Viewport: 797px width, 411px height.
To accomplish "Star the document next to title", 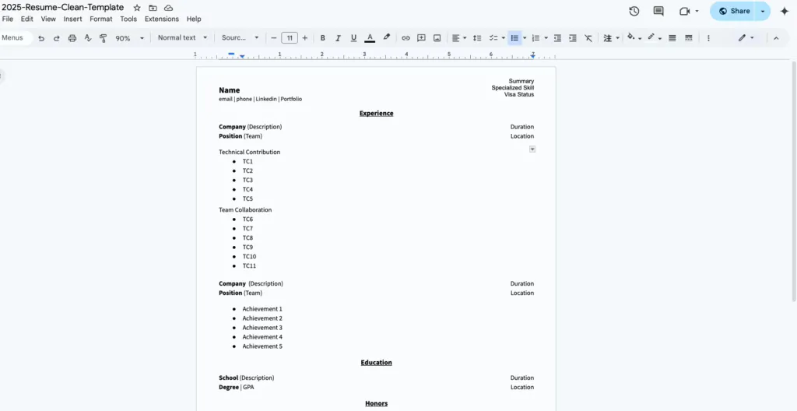I will 137,8.
